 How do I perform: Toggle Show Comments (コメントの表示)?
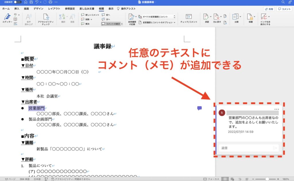pos(112,24)
